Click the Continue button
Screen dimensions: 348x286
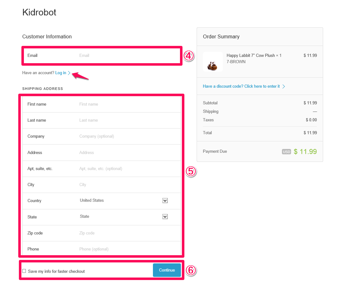(167, 270)
